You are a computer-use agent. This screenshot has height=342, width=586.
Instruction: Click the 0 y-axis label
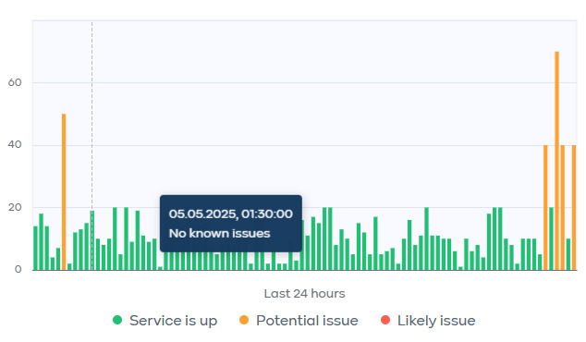click(x=18, y=270)
